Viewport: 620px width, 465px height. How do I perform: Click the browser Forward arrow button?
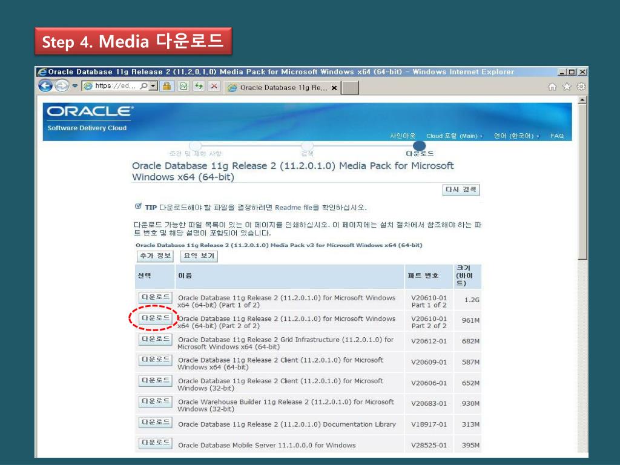(62, 86)
